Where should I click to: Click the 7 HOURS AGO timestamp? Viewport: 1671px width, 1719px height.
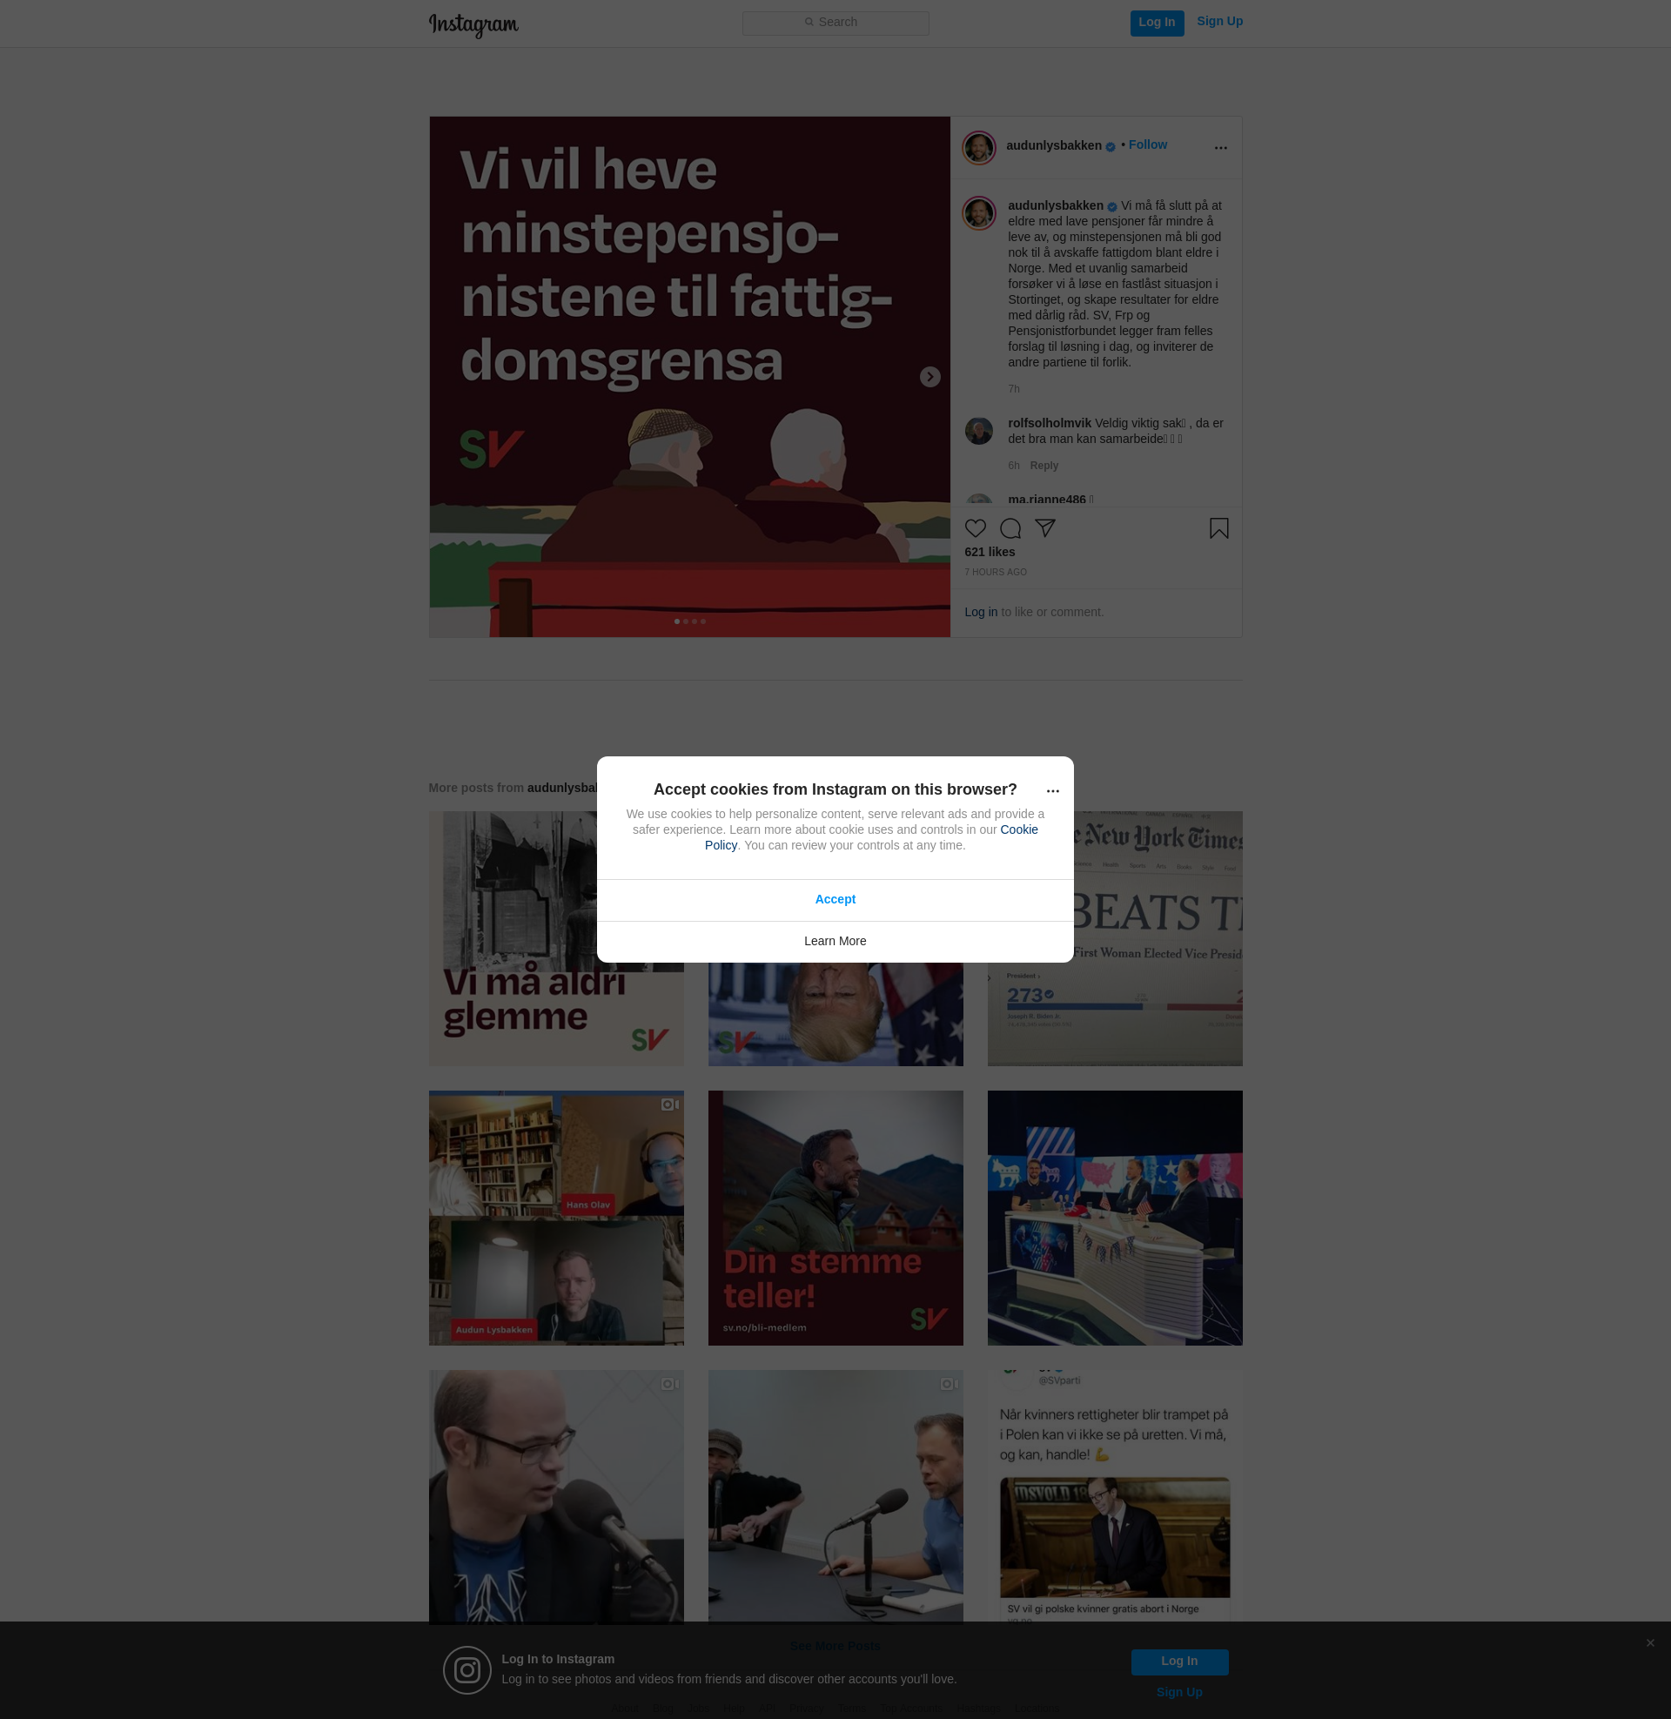click(996, 572)
